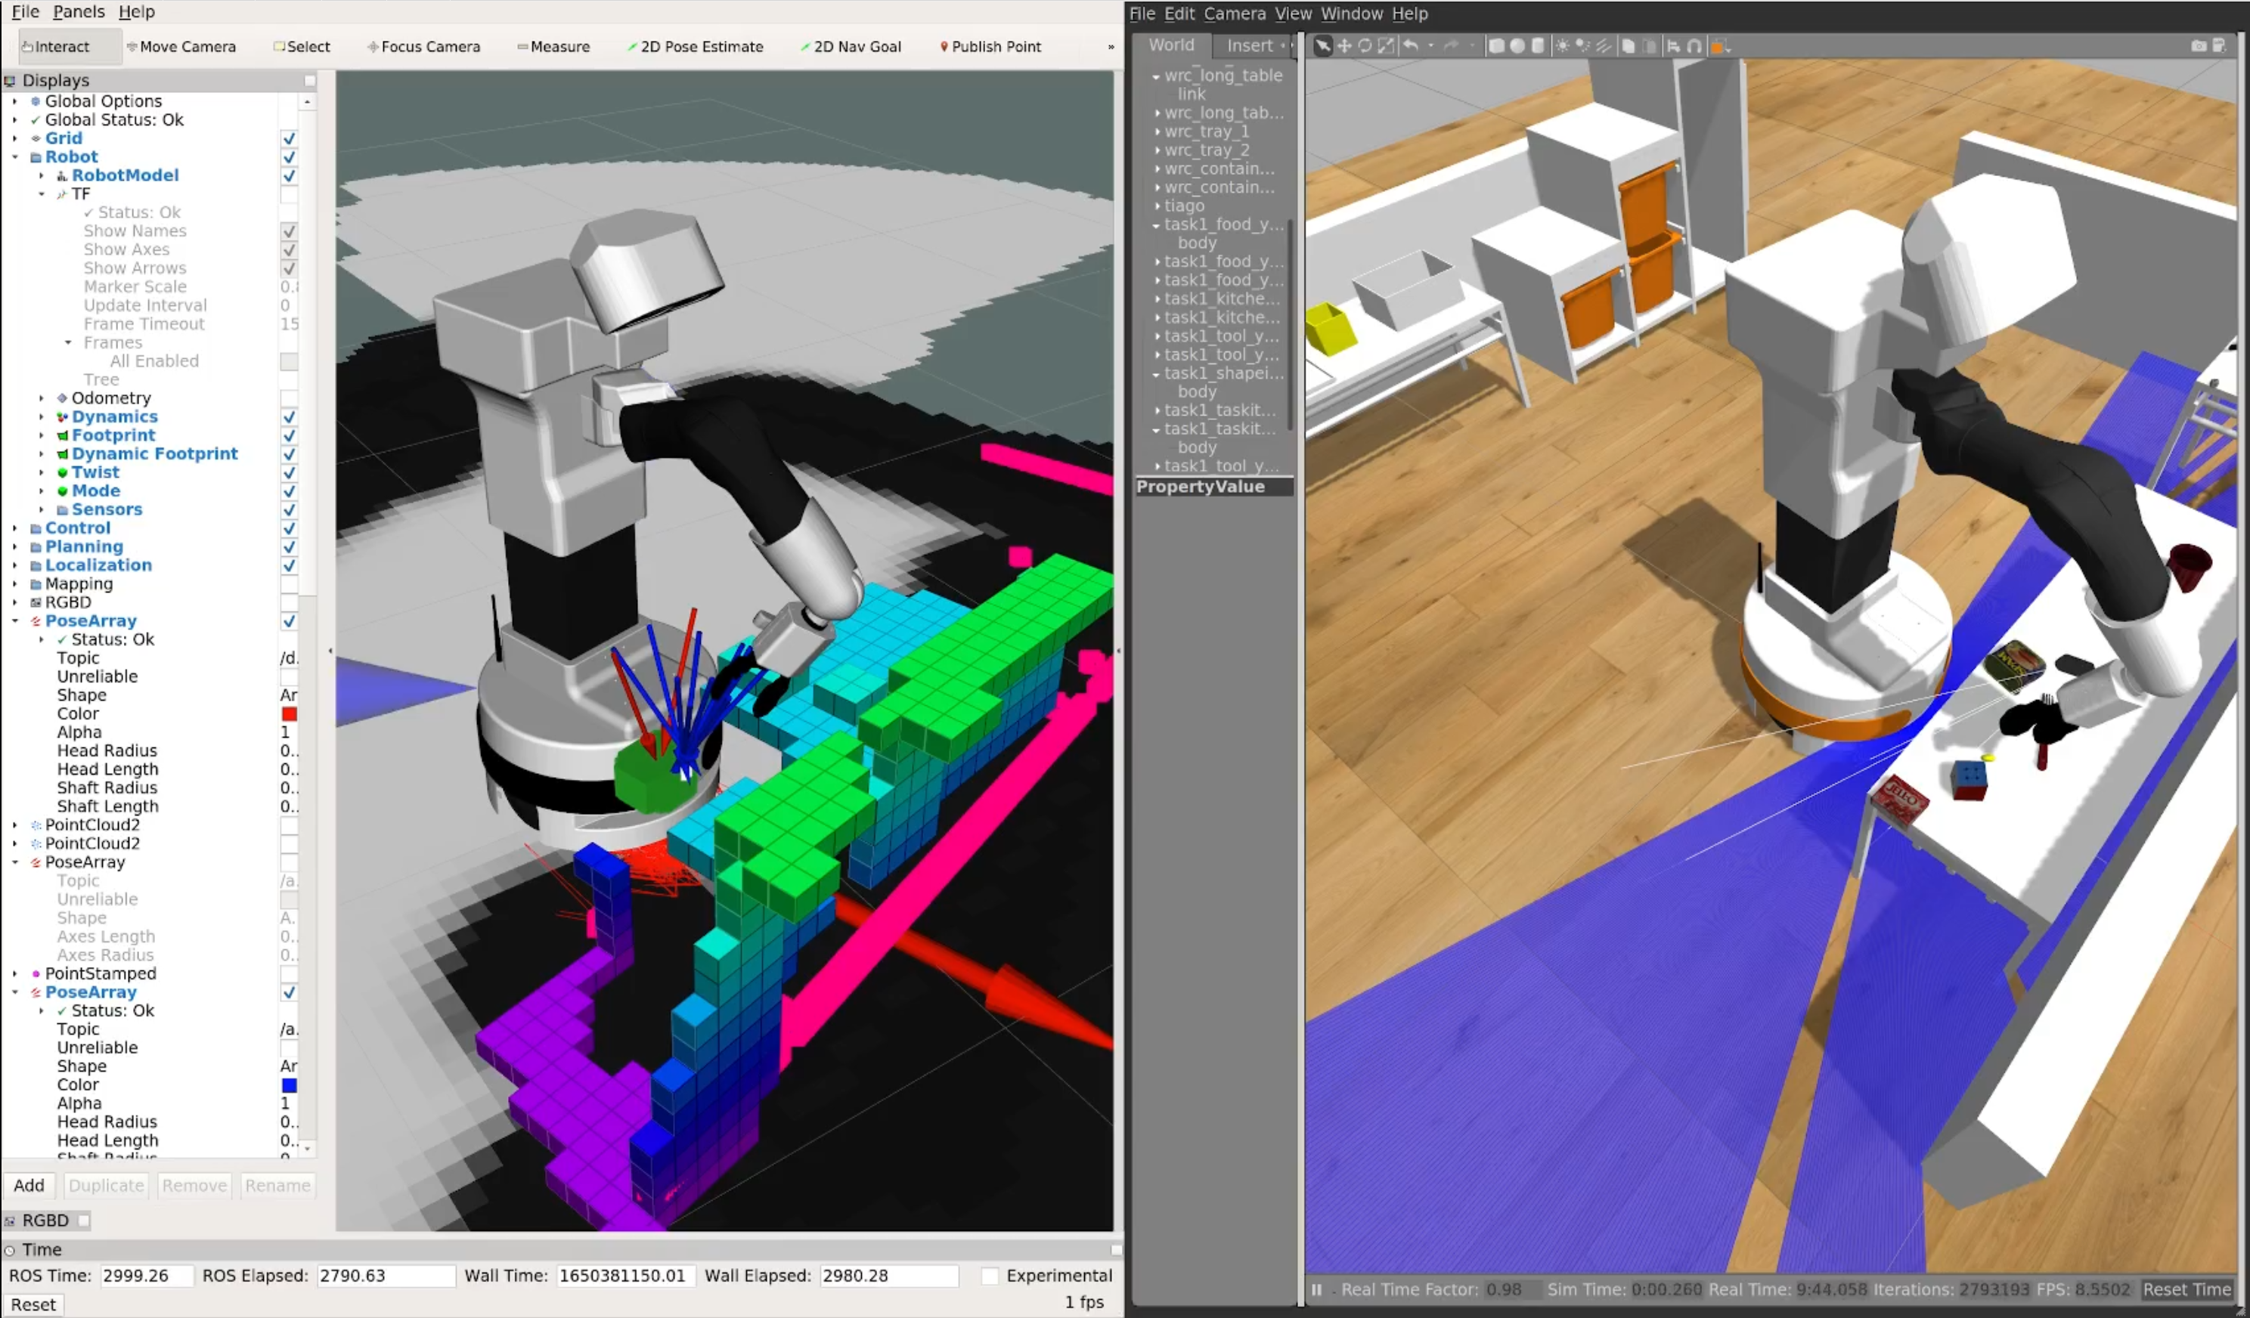2250x1318 pixels.
Task: Select the Measure tool in toolbar
Action: click(554, 45)
